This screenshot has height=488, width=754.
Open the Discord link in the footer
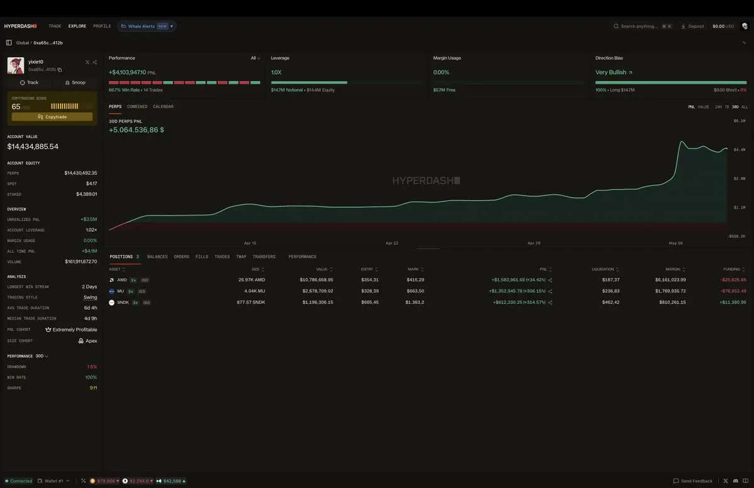click(735, 481)
